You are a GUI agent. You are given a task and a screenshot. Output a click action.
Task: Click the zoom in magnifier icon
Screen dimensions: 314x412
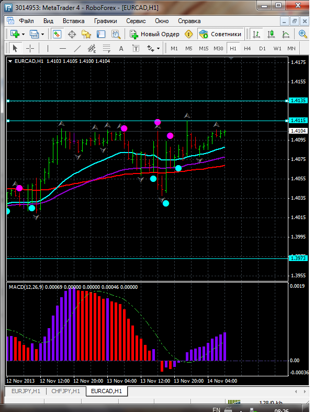pyautogui.click(x=303, y=34)
